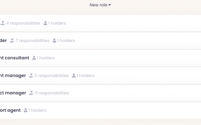Click the New role caret arrow

[x=110, y=5]
